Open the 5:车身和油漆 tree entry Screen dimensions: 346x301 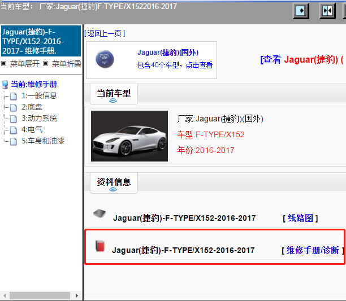43,141
